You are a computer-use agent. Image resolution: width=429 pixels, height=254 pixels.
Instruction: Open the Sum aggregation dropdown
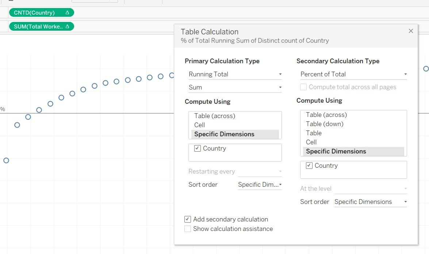point(235,87)
